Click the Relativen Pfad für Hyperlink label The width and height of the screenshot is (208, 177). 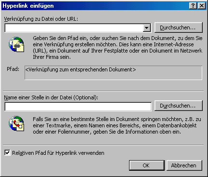click(x=58, y=153)
